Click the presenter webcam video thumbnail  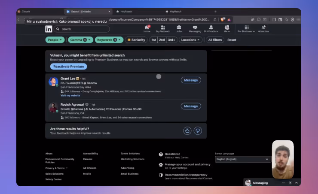click(283, 160)
